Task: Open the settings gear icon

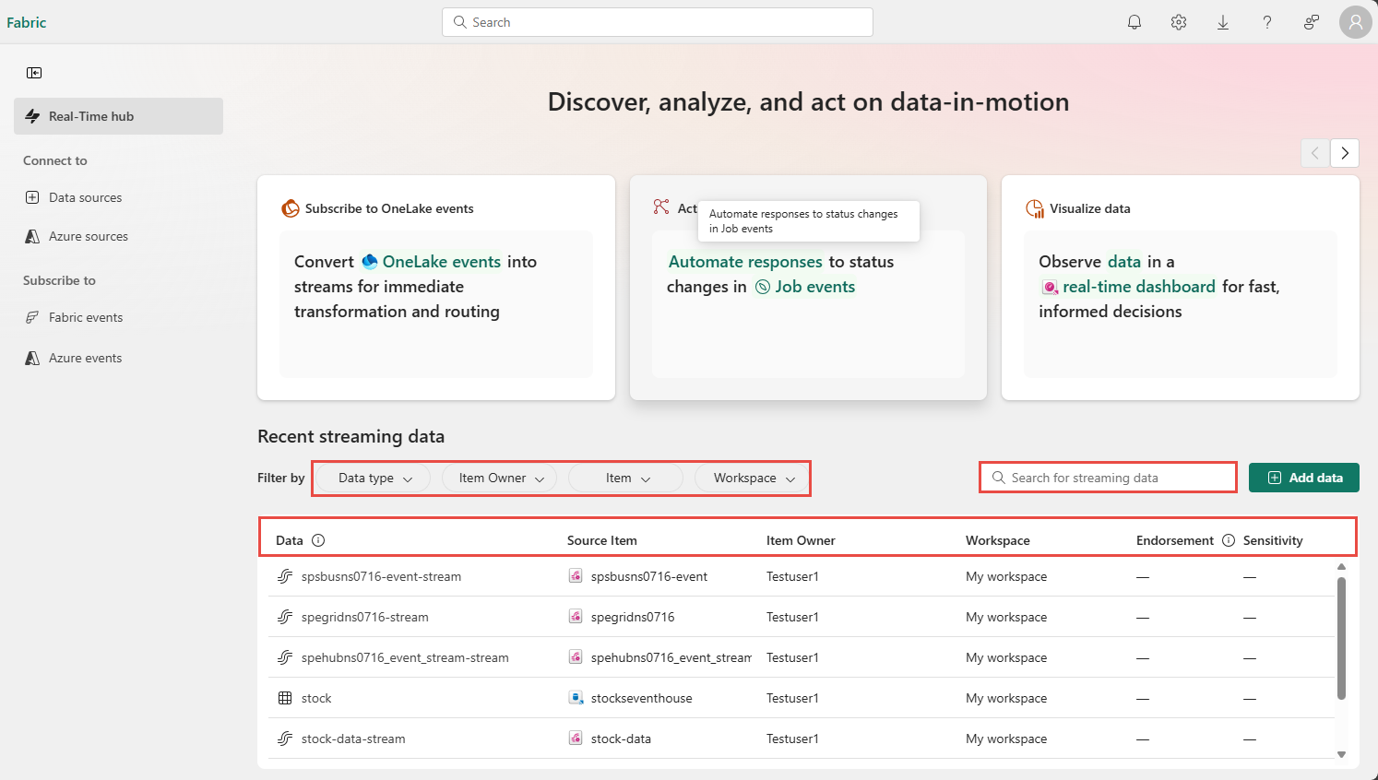Action: (1179, 22)
